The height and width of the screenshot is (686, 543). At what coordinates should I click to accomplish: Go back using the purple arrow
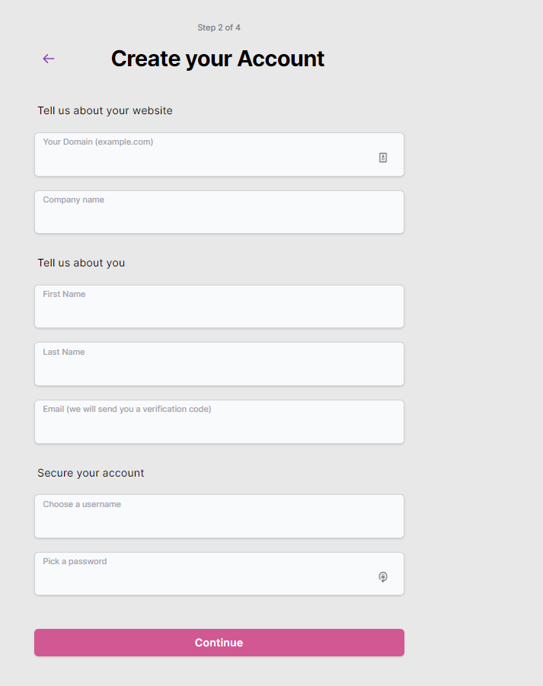click(49, 59)
